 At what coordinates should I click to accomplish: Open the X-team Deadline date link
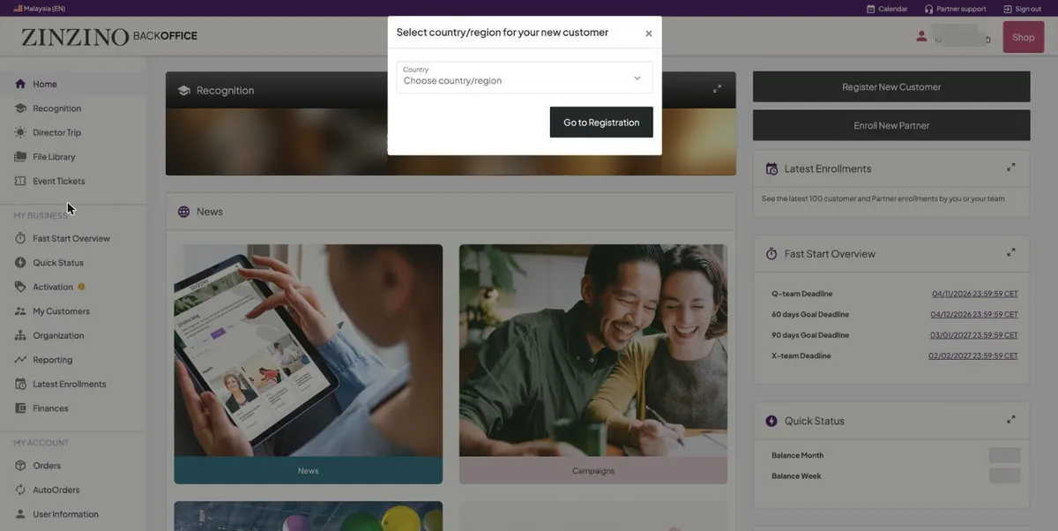973,356
